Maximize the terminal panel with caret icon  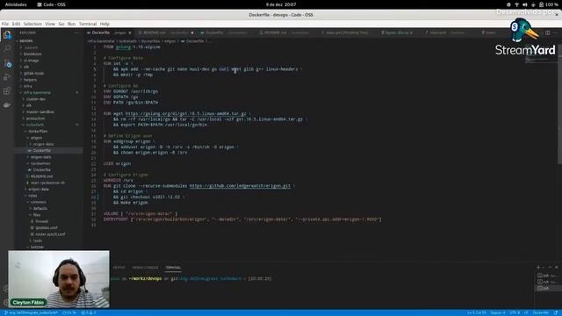tap(550, 267)
